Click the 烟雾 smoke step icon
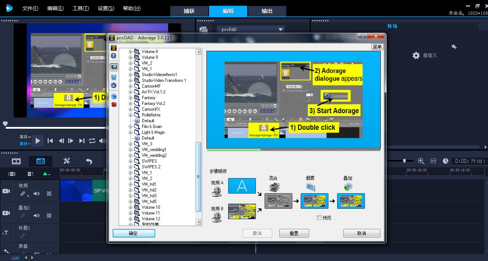 click(310, 186)
